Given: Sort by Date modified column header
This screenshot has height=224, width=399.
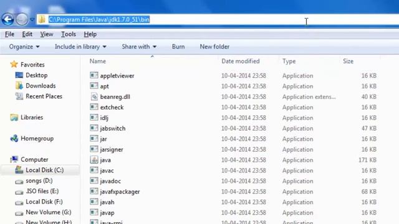Looking at the screenshot, I should point(241,61).
